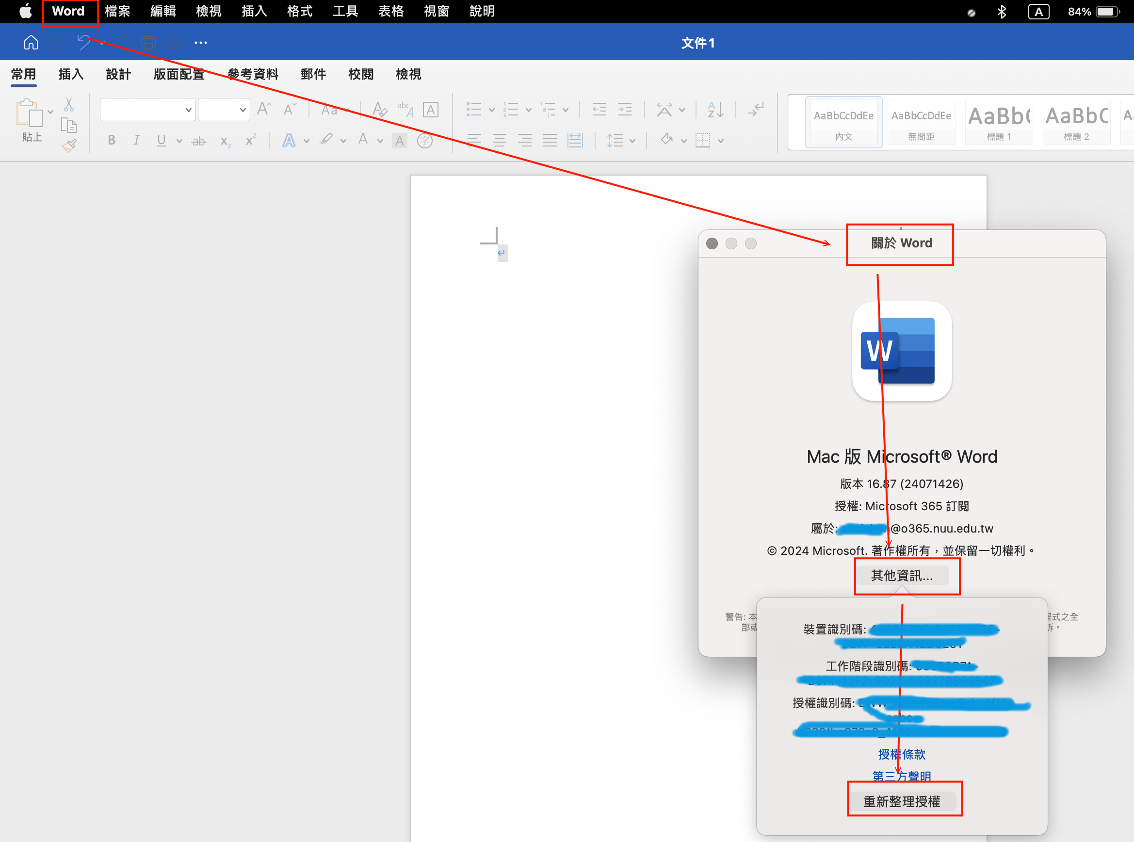Toggle Strikethrough formatting
The image size is (1134, 842).
click(199, 141)
